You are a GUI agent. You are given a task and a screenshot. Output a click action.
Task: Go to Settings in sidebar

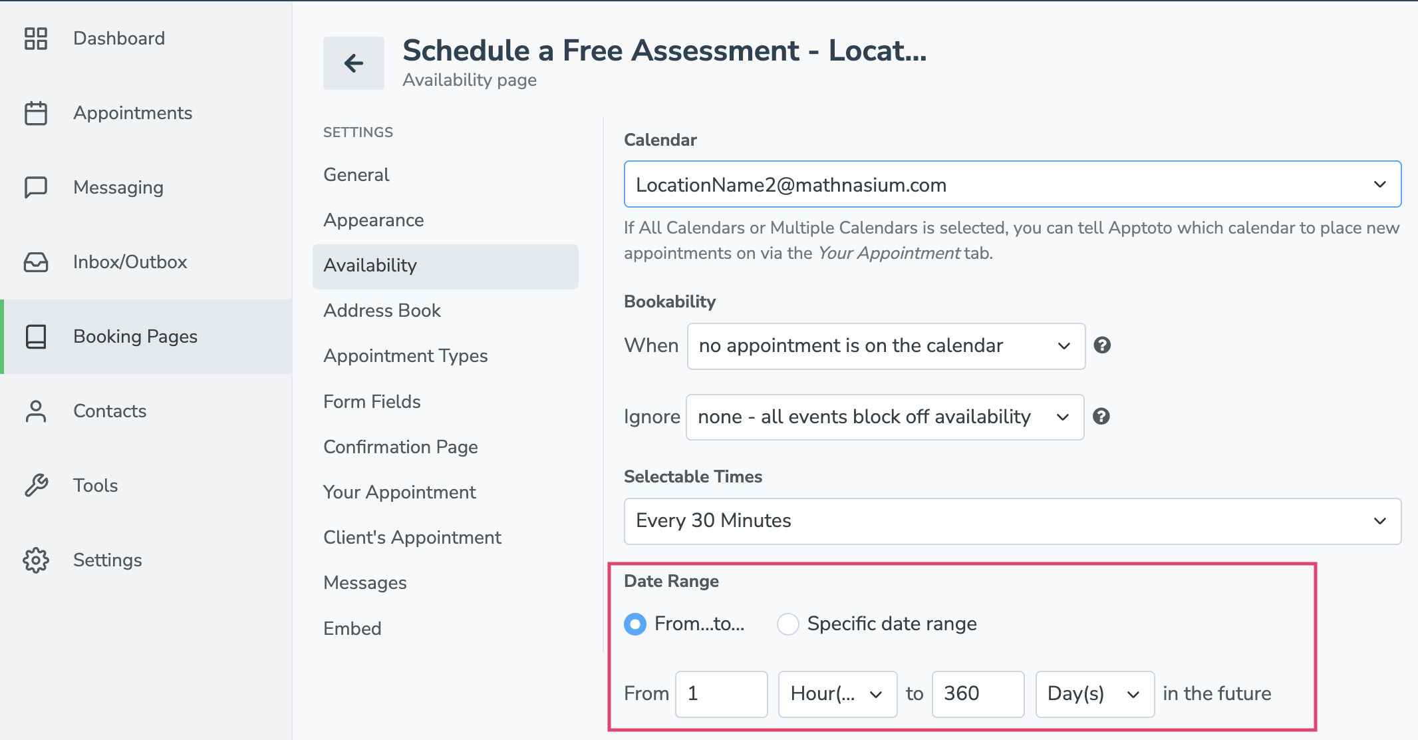click(146, 560)
